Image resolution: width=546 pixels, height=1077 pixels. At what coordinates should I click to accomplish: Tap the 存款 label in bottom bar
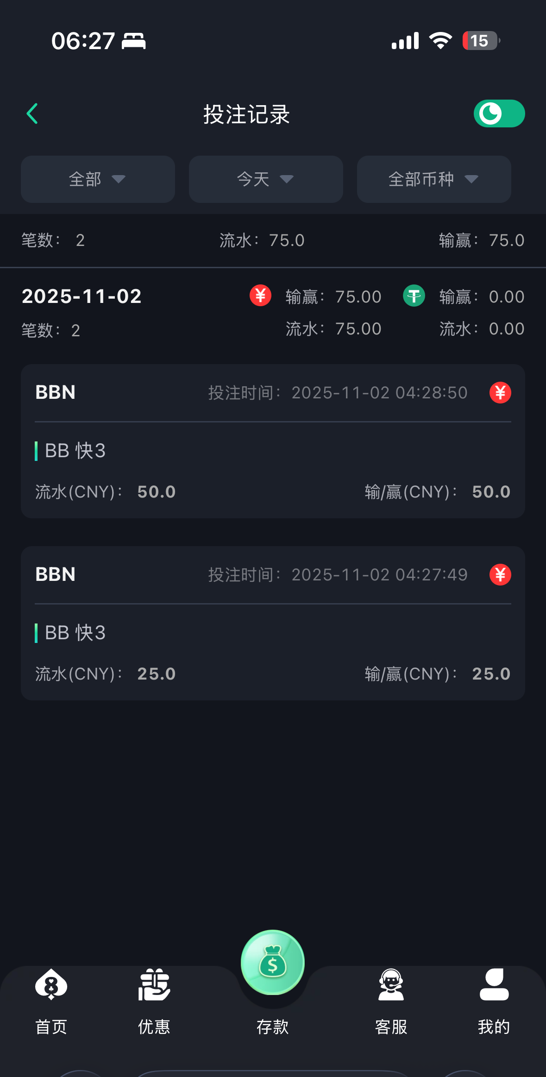[273, 1027]
